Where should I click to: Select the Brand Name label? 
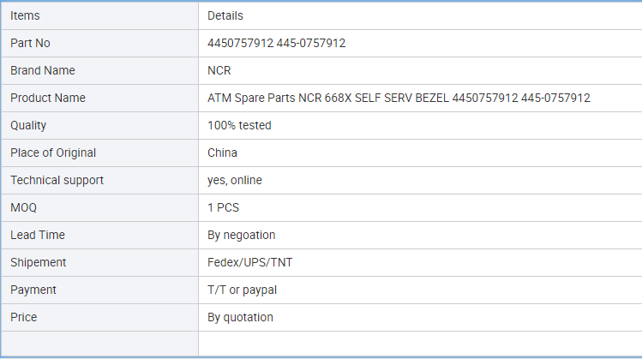43,70
